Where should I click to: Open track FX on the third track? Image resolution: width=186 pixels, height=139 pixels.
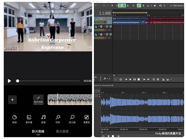point(96,34)
